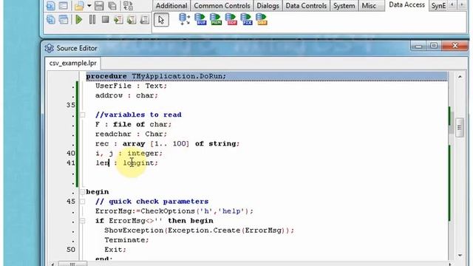
Task: Click the Source Editor window gear icon
Action: click(x=50, y=48)
